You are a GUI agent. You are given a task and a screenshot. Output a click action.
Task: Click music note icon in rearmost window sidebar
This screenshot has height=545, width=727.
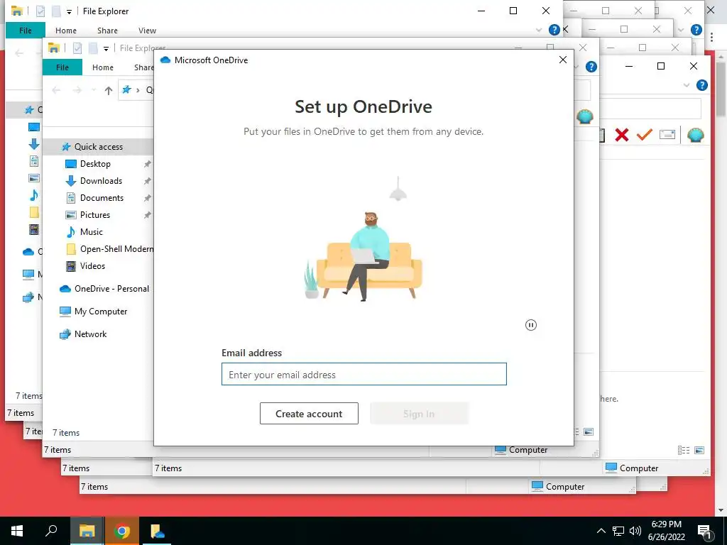point(34,195)
